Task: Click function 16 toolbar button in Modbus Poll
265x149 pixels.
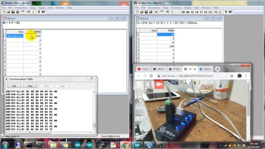Action: click(x=197, y=12)
